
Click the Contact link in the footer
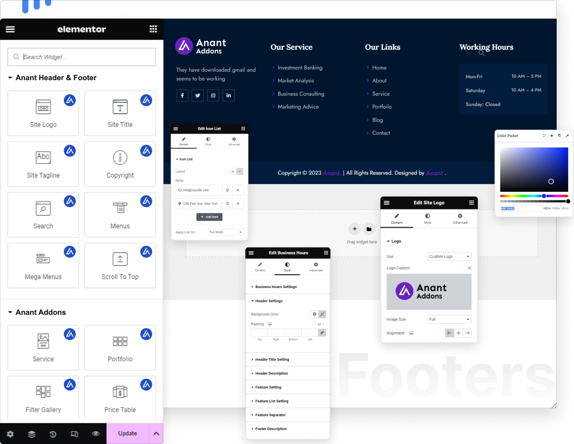pyautogui.click(x=381, y=133)
